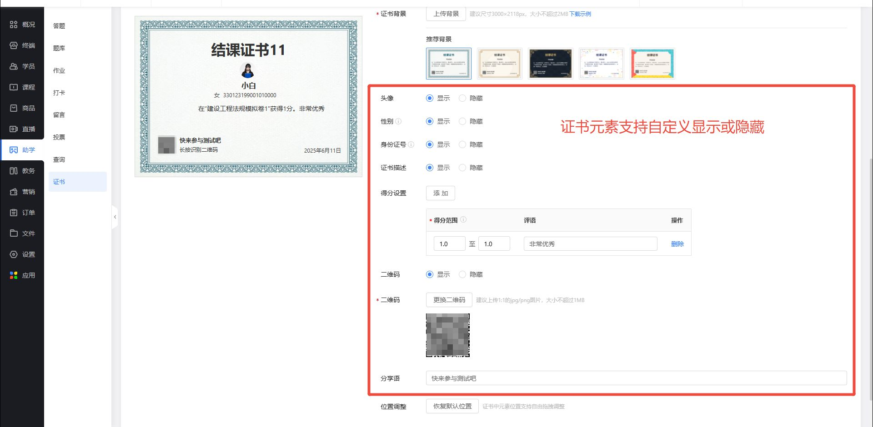Image resolution: width=873 pixels, height=427 pixels.
Task: Select the 直播 live broadcast icon
Action: [x=14, y=129]
